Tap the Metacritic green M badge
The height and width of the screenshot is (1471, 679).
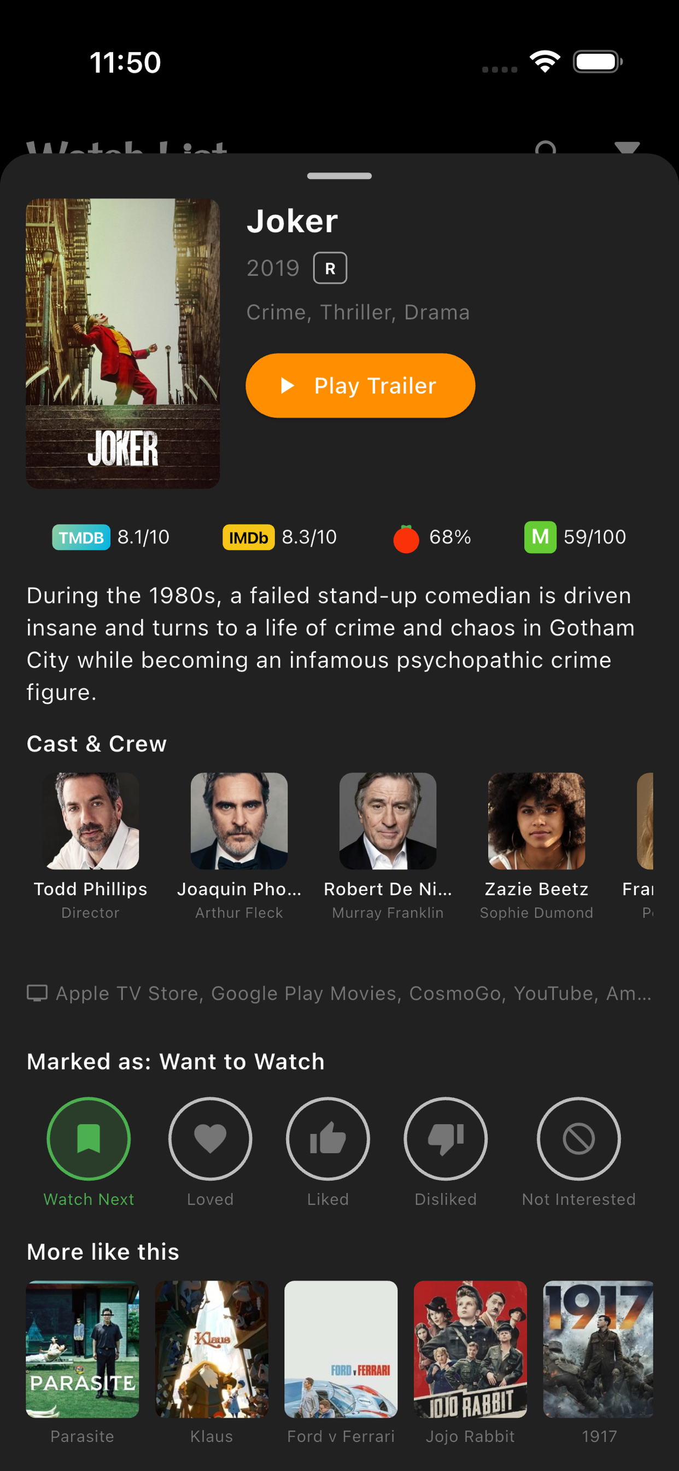click(x=540, y=537)
